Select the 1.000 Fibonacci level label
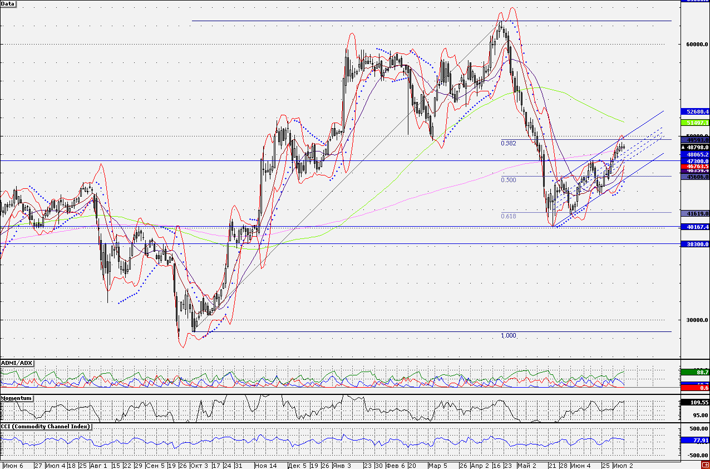This screenshot has width=710, height=469. (508, 336)
